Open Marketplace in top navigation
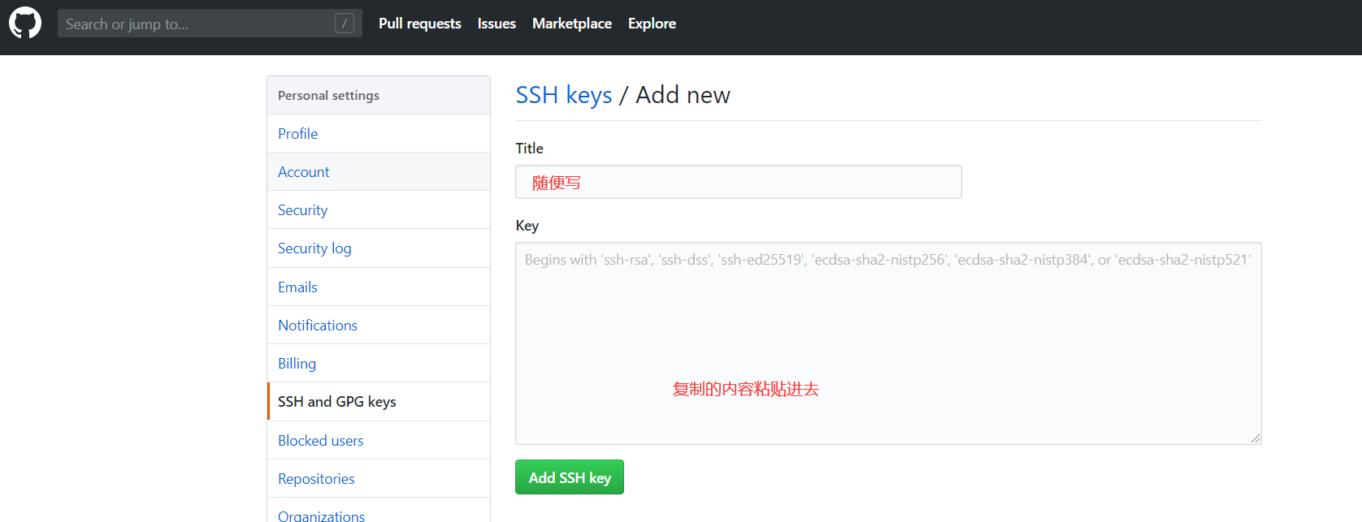 572,24
